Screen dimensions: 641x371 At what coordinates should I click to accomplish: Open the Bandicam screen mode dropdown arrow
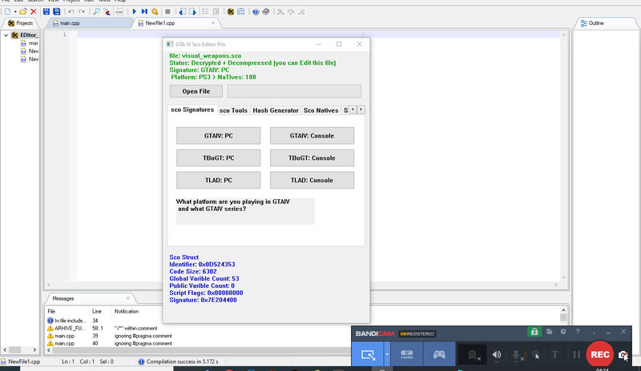(387, 354)
